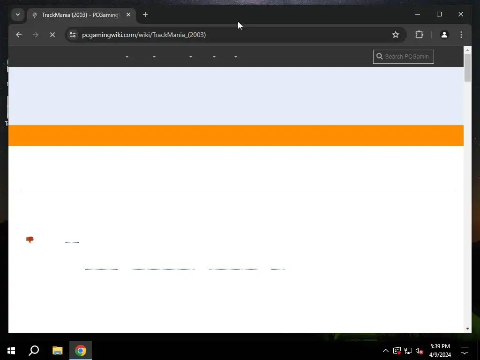Viewport: 480px width, 360px height.
Task: Expand the fourth dropdown arrow in wiki navbar
Action: point(214,57)
